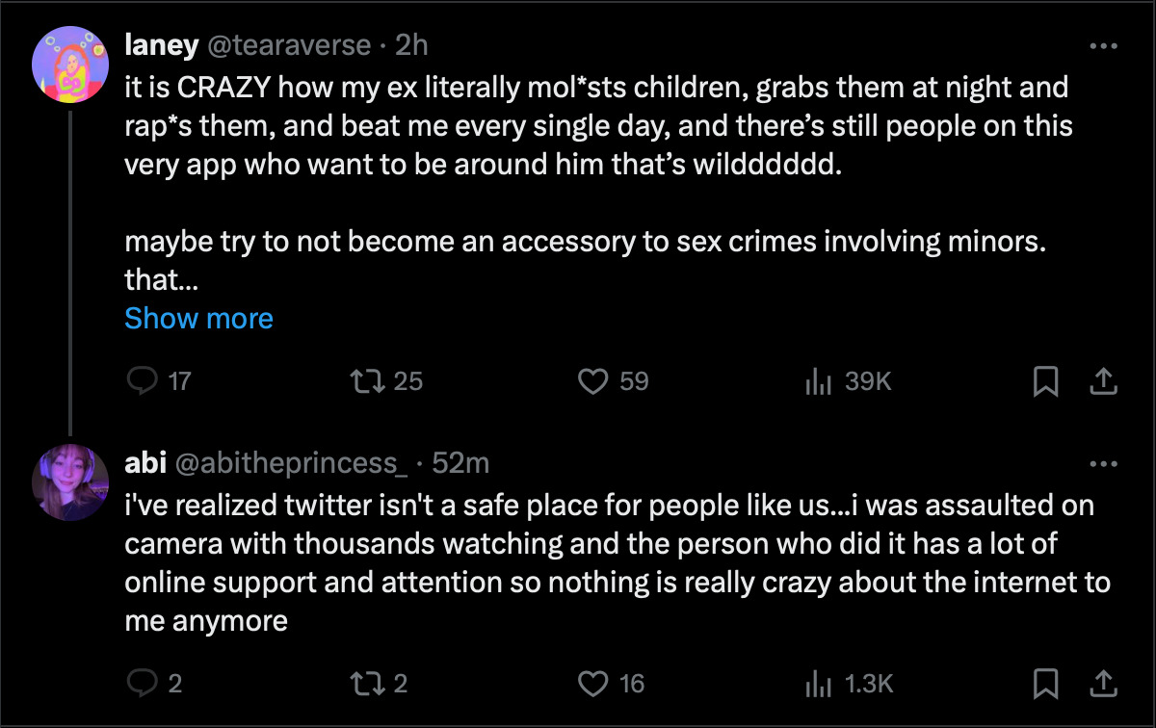Like laney's tweet

591,382
